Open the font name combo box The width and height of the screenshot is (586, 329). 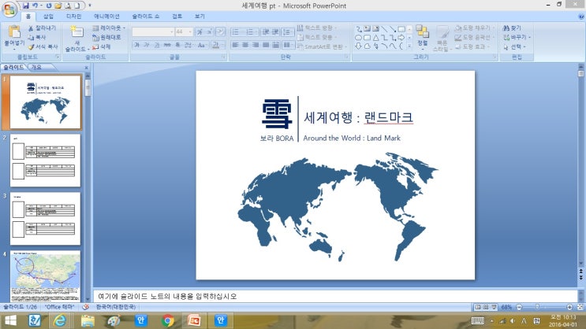153,31
